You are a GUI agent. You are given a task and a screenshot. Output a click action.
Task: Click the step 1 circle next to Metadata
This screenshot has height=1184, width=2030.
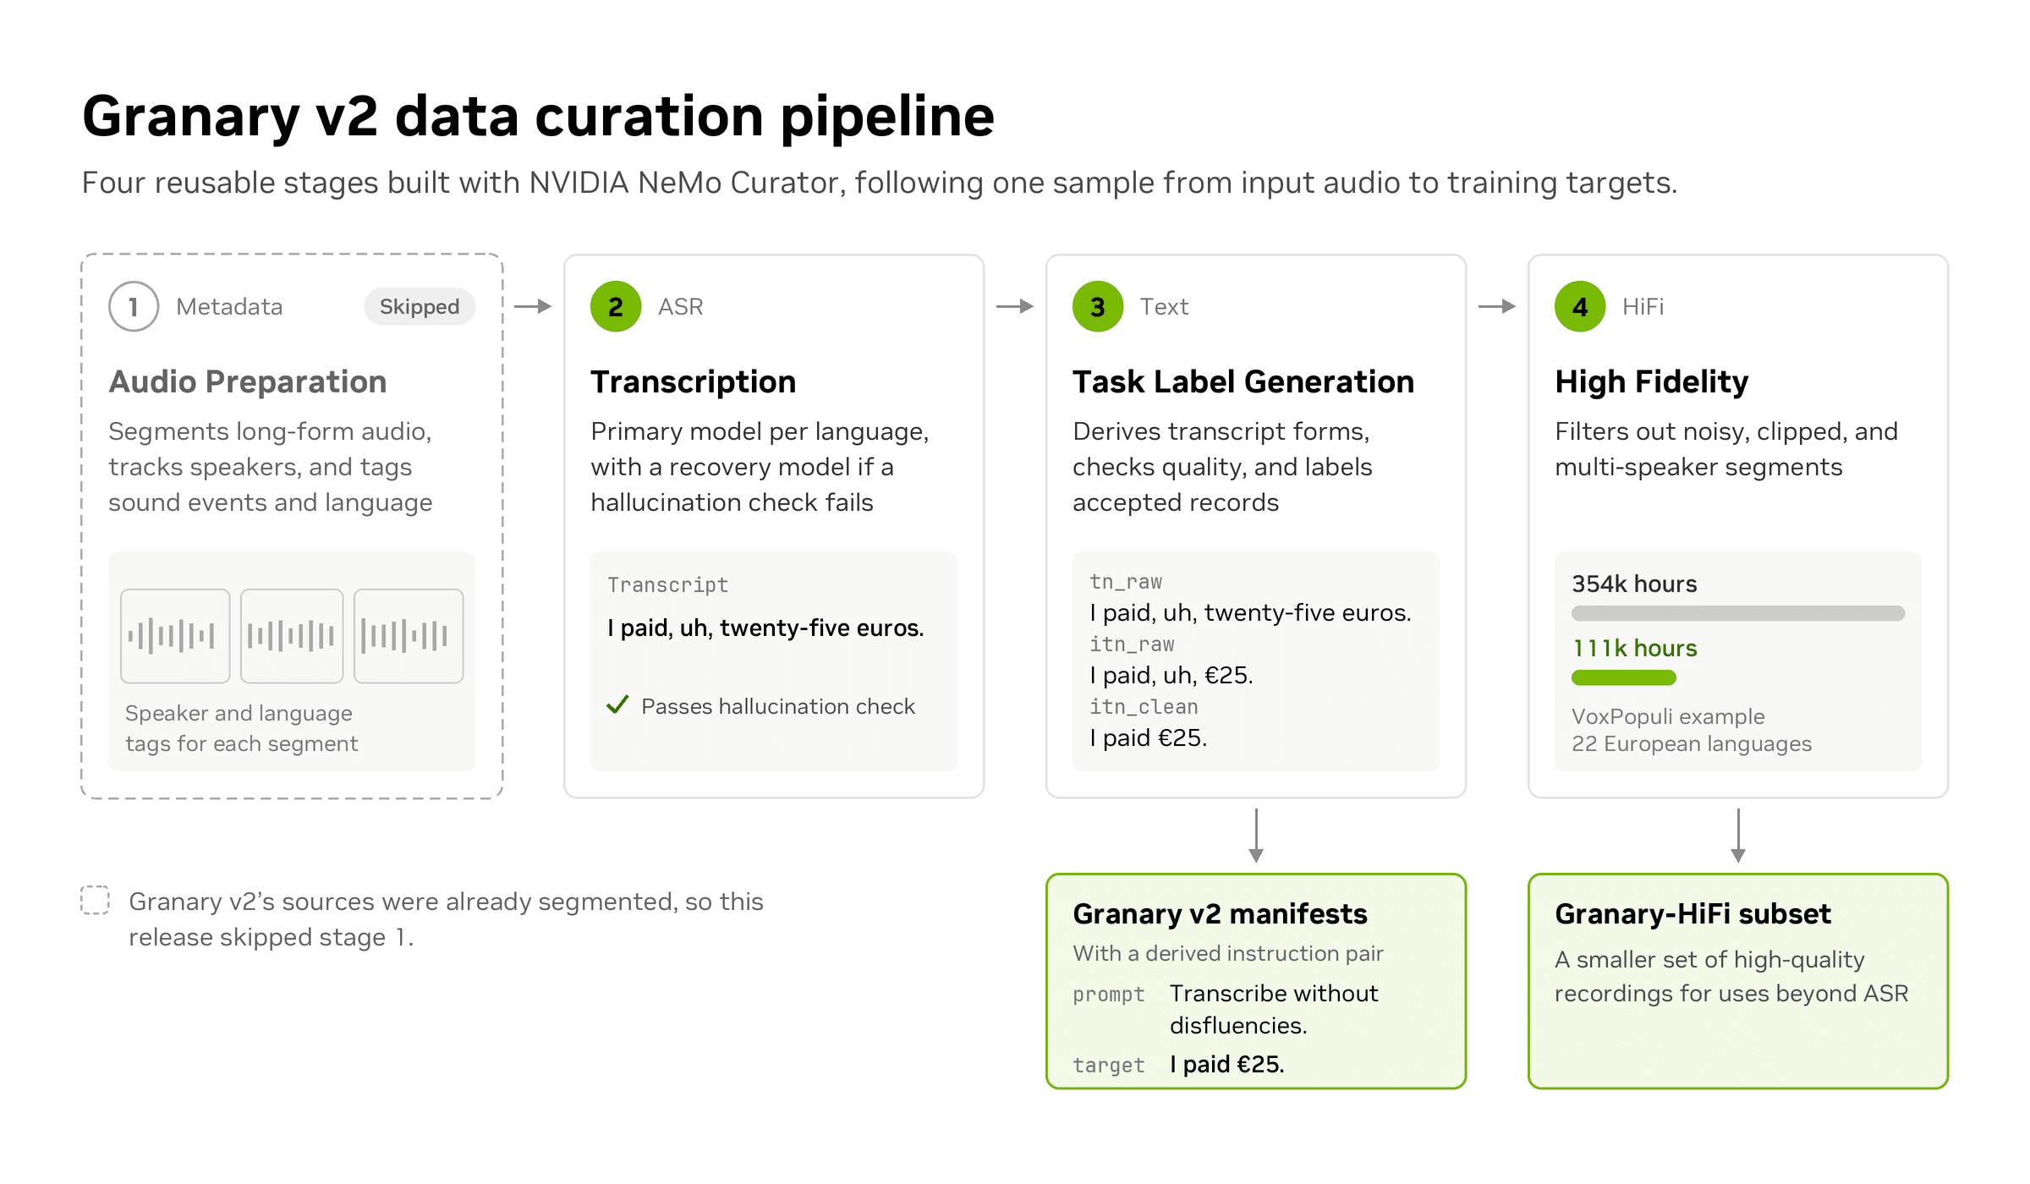tap(134, 306)
